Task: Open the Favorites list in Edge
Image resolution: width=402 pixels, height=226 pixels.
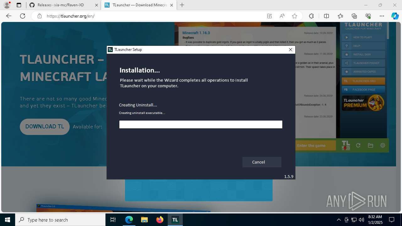Action: (x=340, y=16)
